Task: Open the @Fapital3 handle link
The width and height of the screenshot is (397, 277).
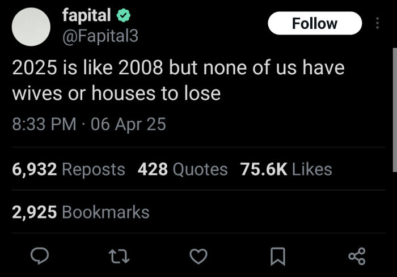Action: coord(100,36)
